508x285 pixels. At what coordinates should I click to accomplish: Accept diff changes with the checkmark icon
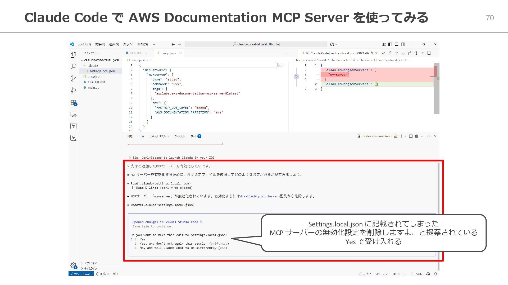[x=384, y=53]
